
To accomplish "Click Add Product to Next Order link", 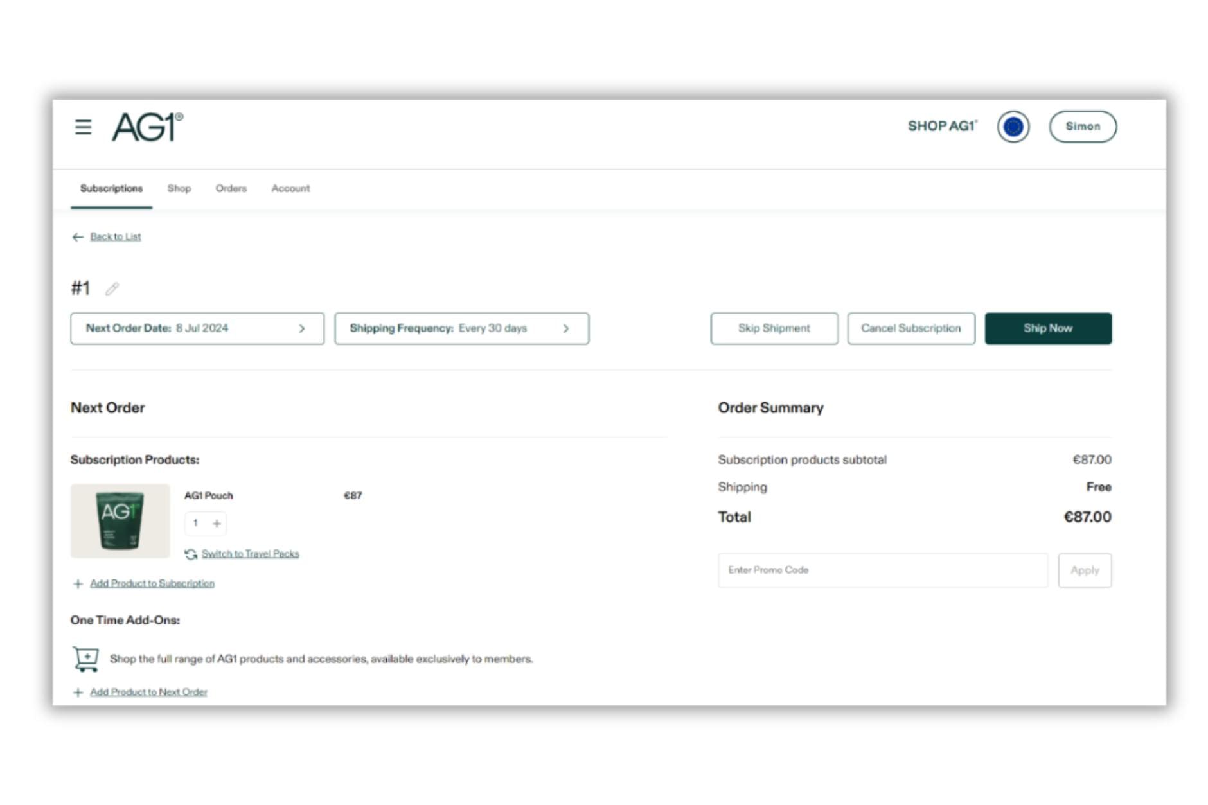I will click(x=148, y=693).
